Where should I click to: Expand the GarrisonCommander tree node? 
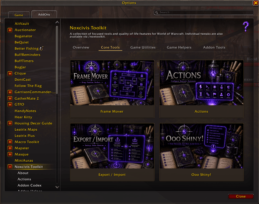(x=10, y=92)
